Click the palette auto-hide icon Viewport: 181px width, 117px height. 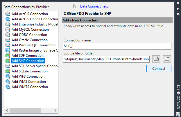coord(178,8)
